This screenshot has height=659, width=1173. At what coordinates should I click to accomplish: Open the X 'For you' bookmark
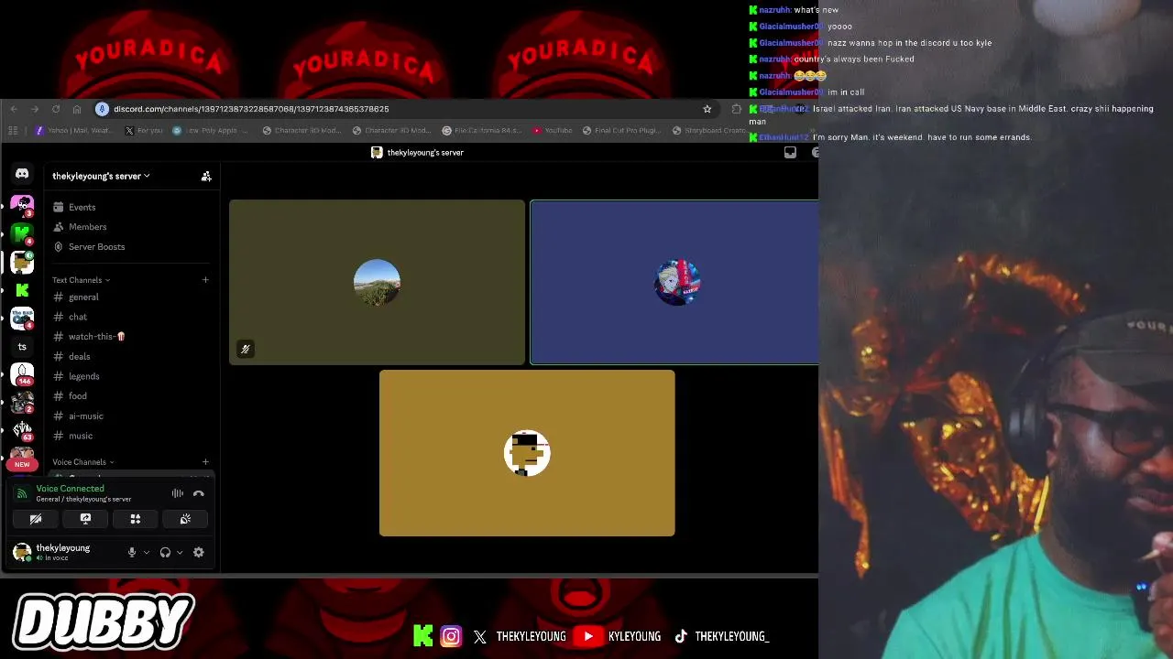[143, 130]
